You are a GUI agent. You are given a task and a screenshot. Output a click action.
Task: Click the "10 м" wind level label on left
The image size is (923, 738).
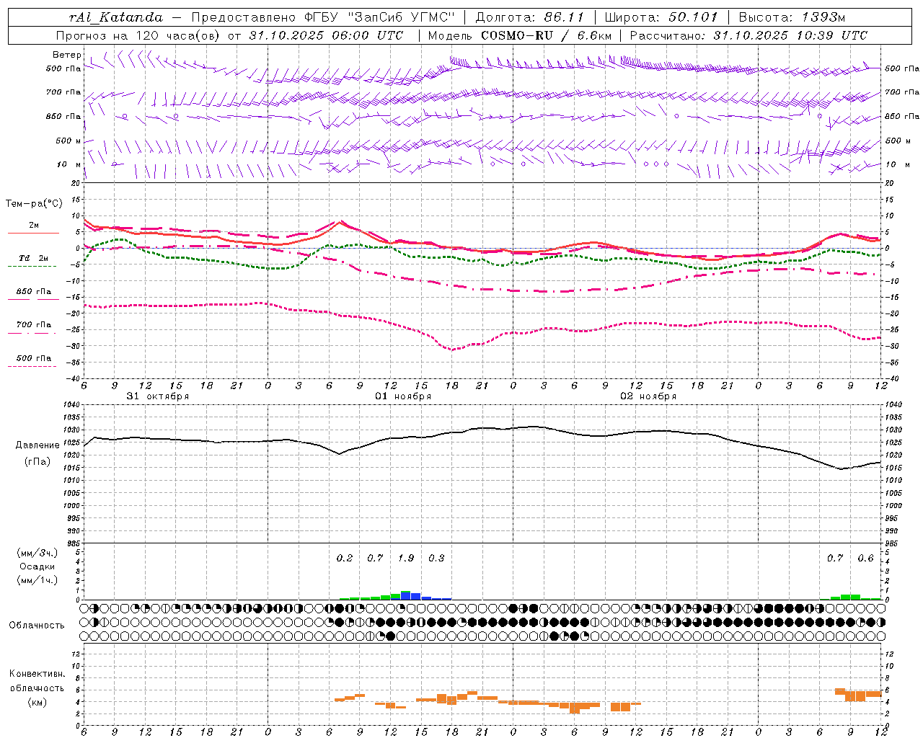pos(69,164)
